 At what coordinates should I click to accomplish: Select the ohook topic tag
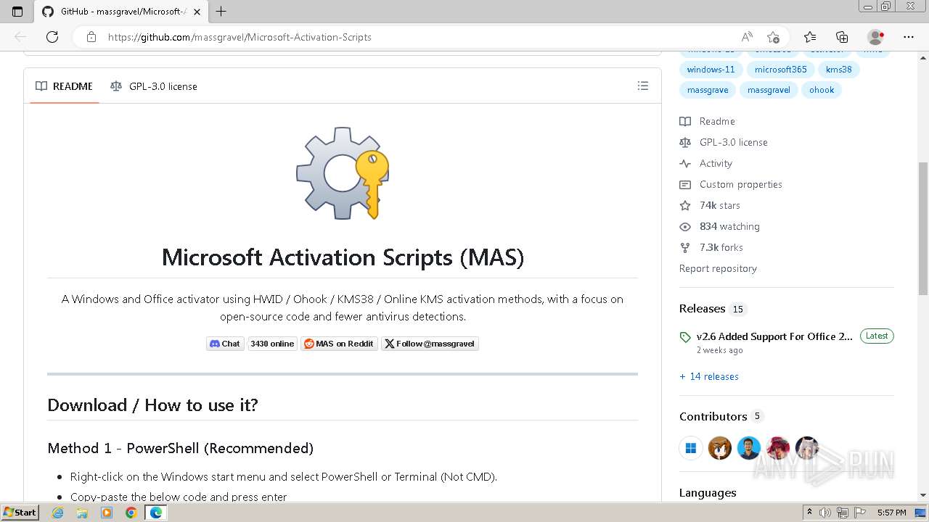822,90
